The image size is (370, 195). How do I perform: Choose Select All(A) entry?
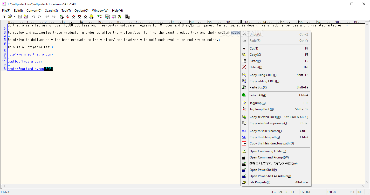click(276, 95)
